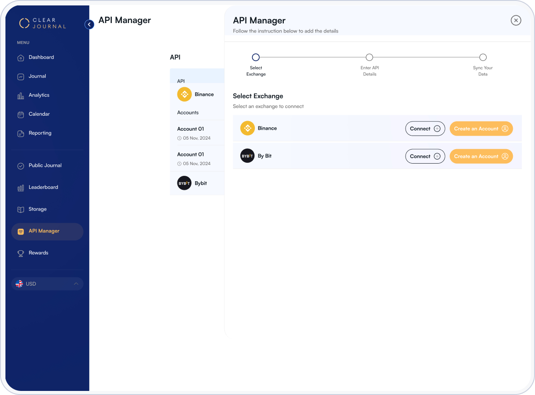Open the Reporting document icon
535x395 pixels.
pyautogui.click(x=21, y=134)
